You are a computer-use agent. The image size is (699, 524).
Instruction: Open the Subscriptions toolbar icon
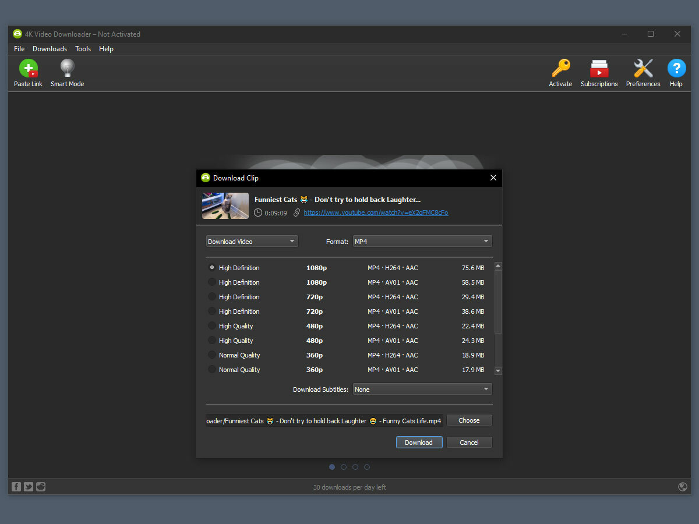click(x=599, y=68)
